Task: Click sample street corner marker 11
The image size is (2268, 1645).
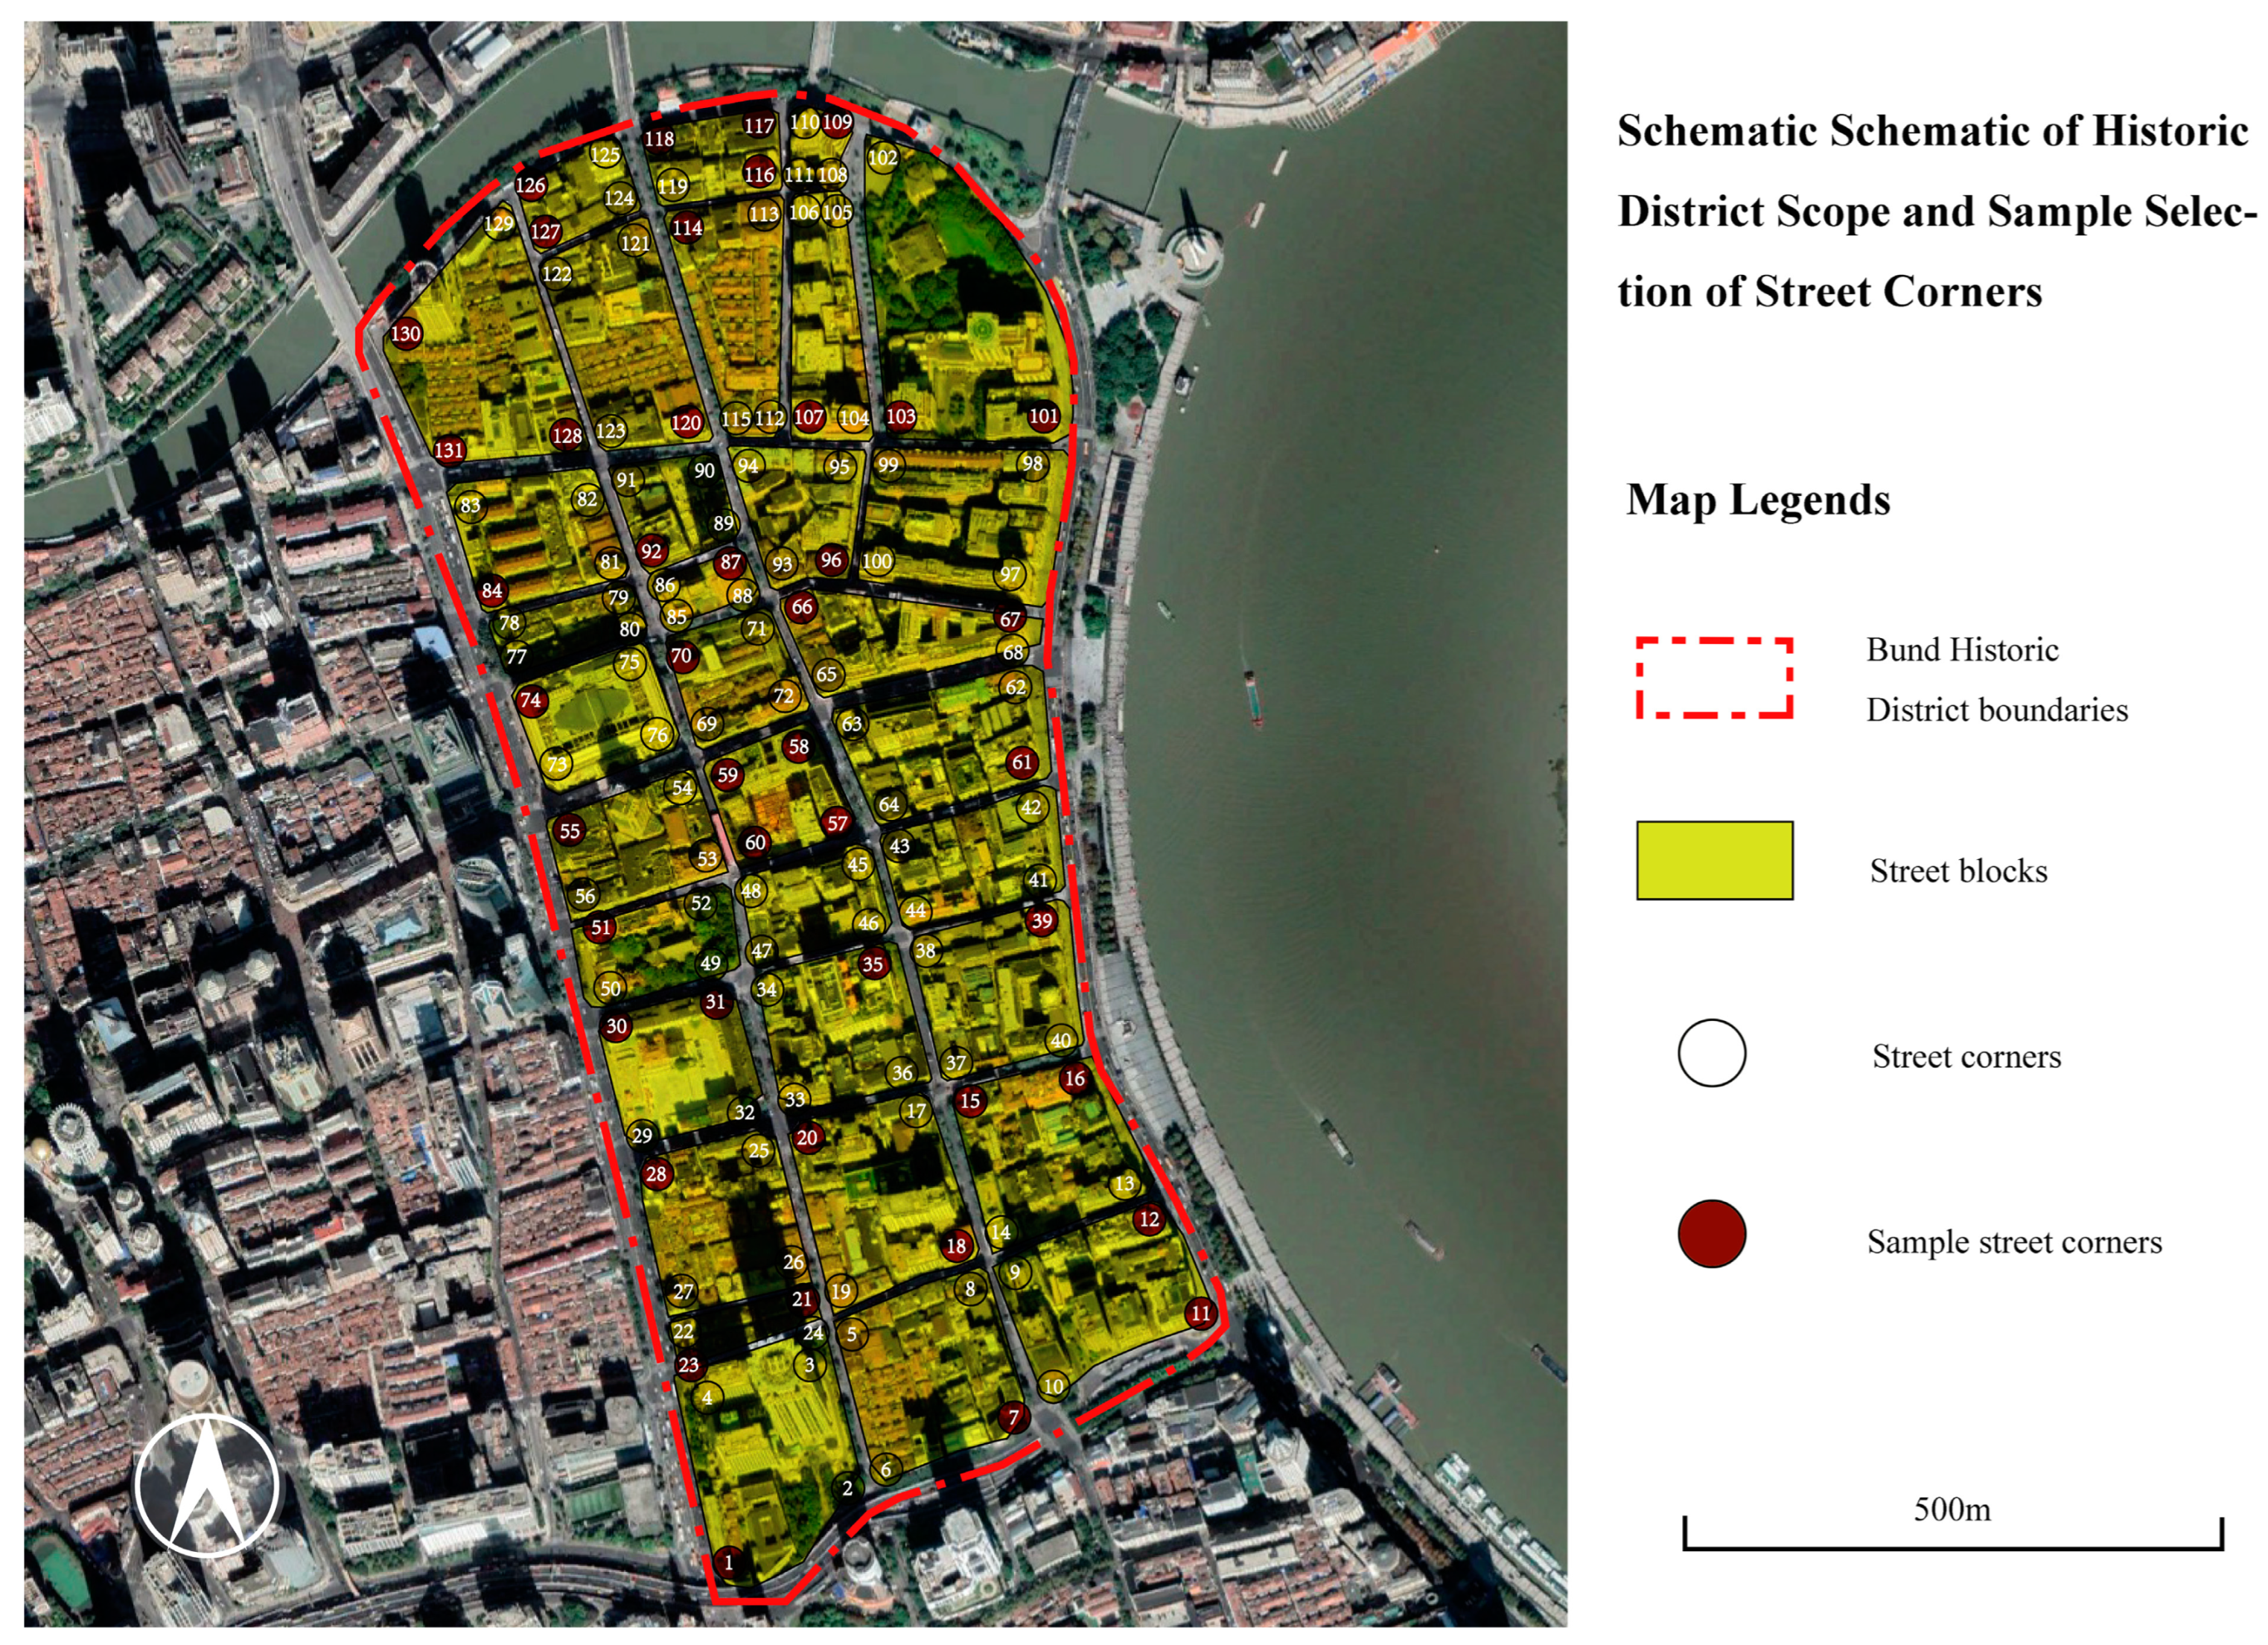Action: (1200, 1313)
